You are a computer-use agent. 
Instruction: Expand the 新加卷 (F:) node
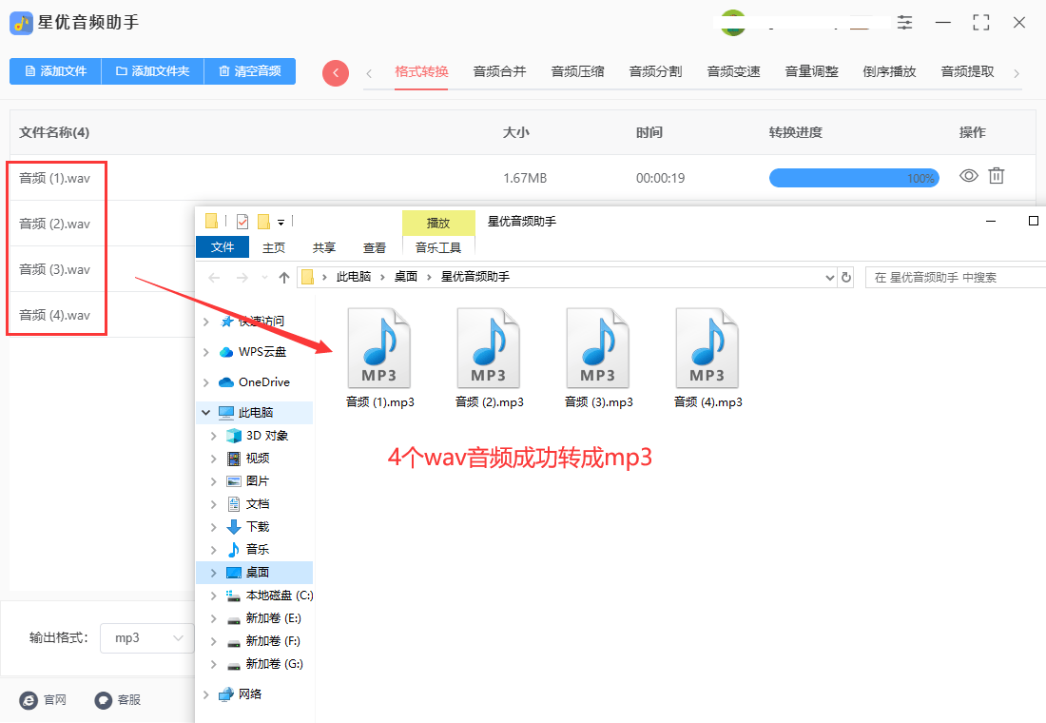pos(213,641)
